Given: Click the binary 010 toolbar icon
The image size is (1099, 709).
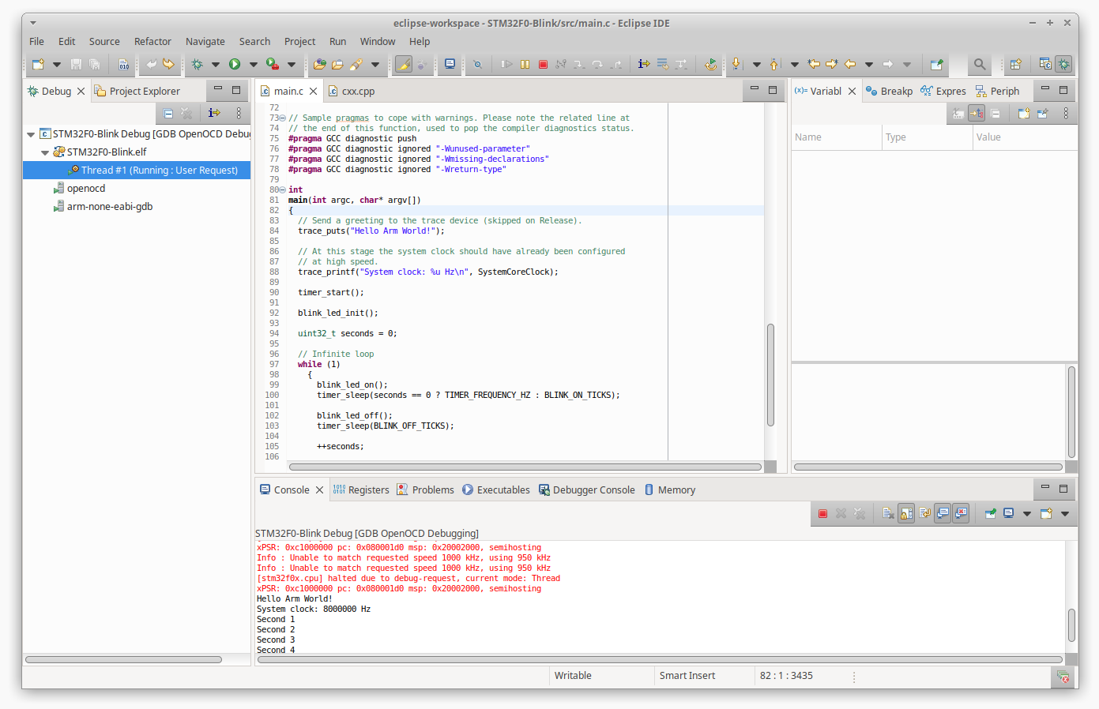Looking at the screenshot, I should pyautogui.click(x=123, y=64).
